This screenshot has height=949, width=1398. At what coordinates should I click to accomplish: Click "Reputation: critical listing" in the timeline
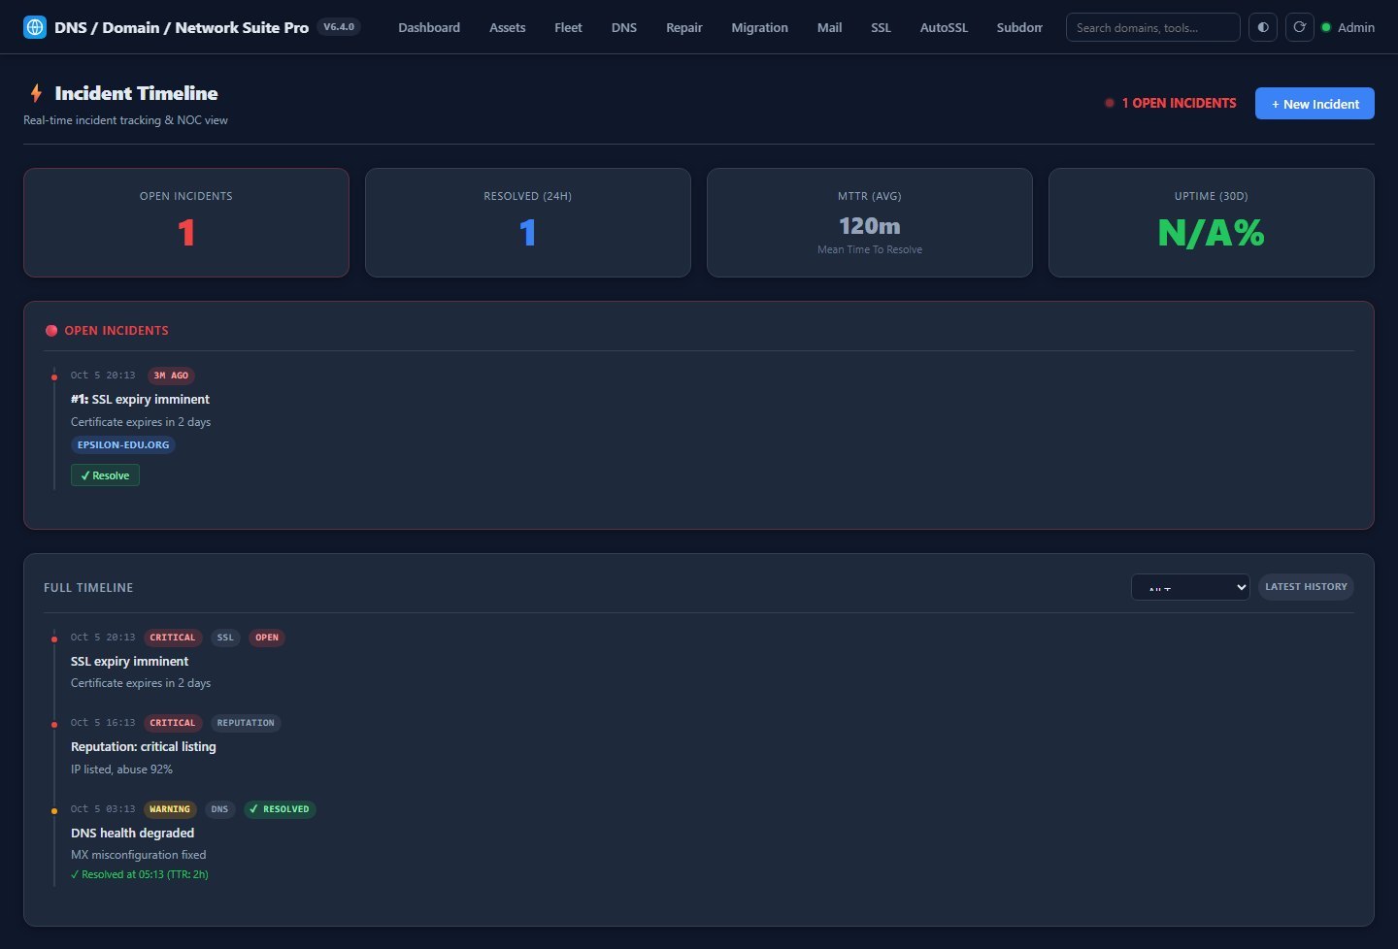click(x=144, y=746)
